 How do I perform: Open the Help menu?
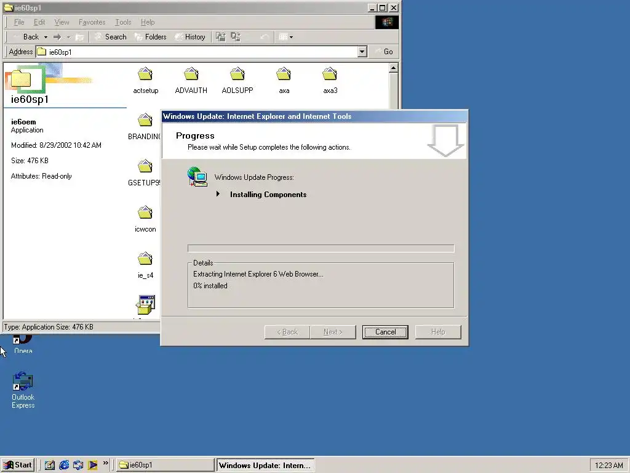tap(148, 22)
